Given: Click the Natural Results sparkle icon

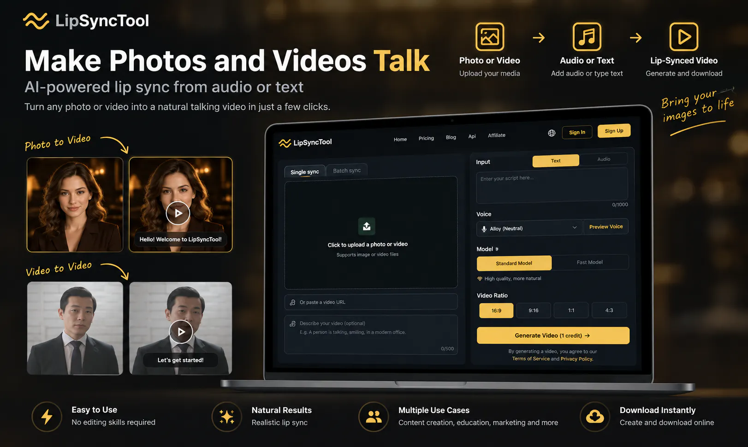Looking at the screenshot, I should tap(226, 417).
